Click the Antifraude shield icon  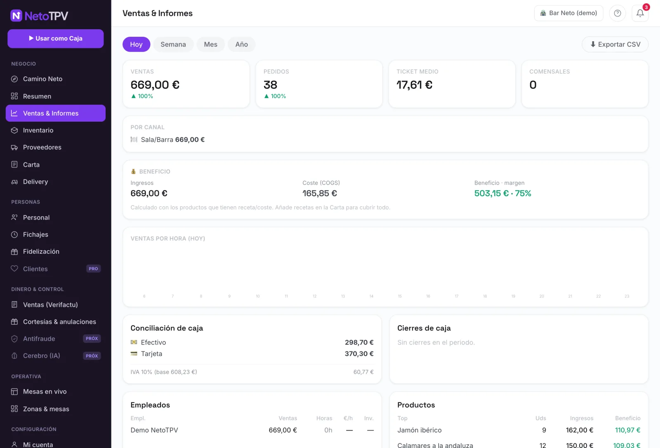[x=14, y=339]
